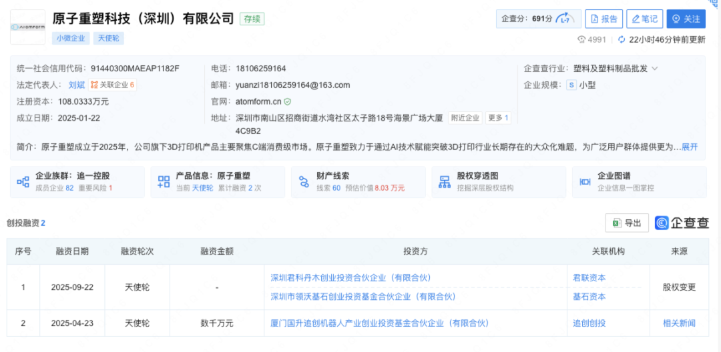The image size is (721, 352).
Task: Click the 企查分 score gauge icon
Action: pos(566,19)
